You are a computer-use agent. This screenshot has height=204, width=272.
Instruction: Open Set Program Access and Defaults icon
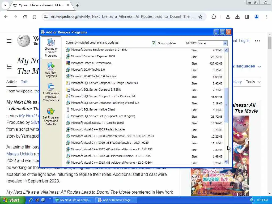51,111
